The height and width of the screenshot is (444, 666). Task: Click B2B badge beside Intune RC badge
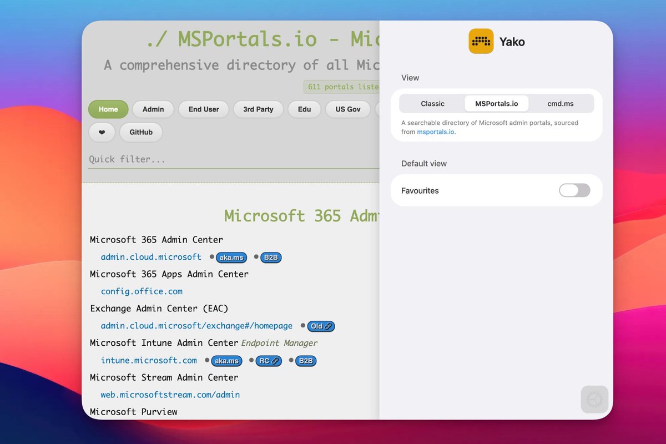click(306, 361)
